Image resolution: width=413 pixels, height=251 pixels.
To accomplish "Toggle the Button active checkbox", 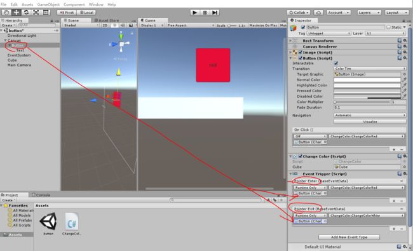I will click(x=303, y=27).
